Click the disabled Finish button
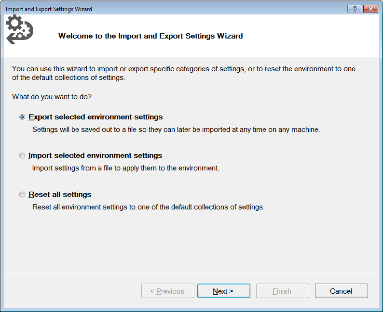 [x=282, y=291]
